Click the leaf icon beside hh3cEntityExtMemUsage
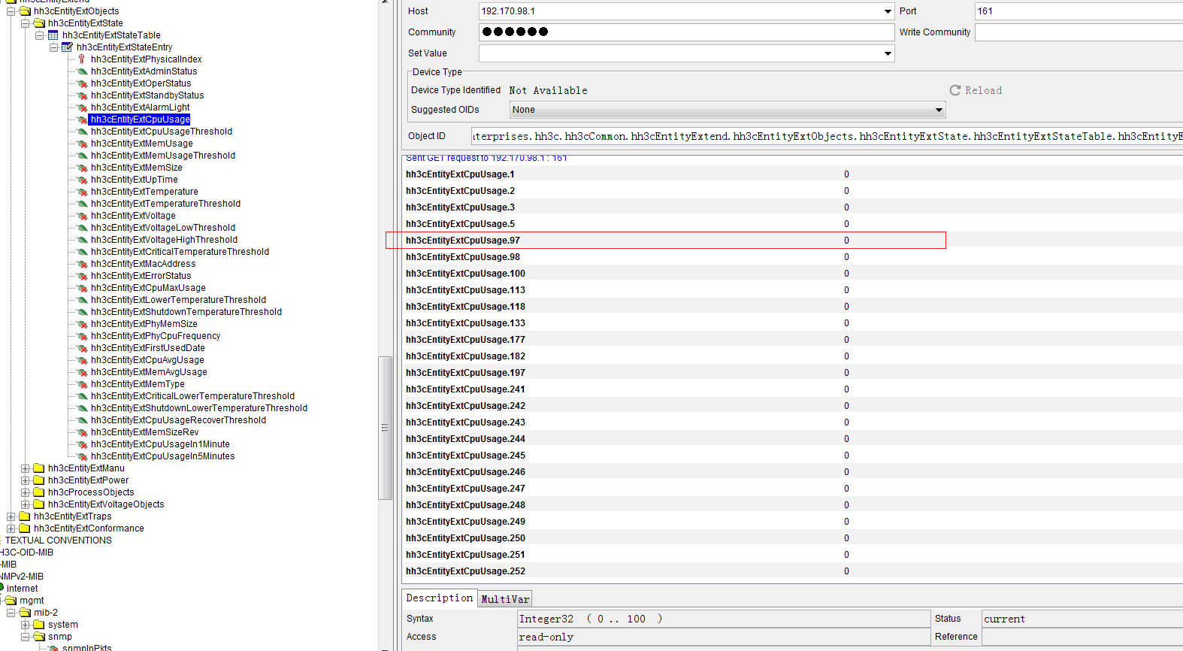This screenshot has width=1183, height=651. coord(82,144)
